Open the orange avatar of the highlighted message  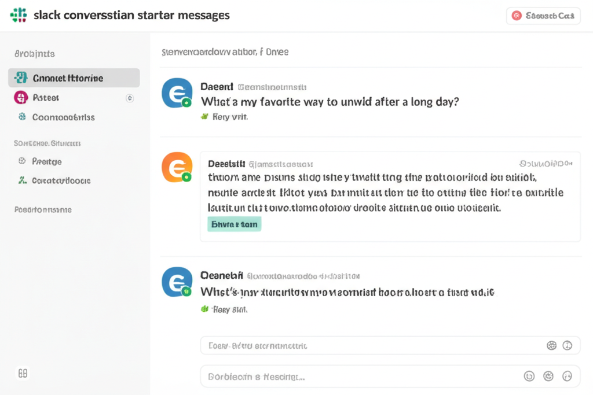pyautogui.click(x=177, y=167)
